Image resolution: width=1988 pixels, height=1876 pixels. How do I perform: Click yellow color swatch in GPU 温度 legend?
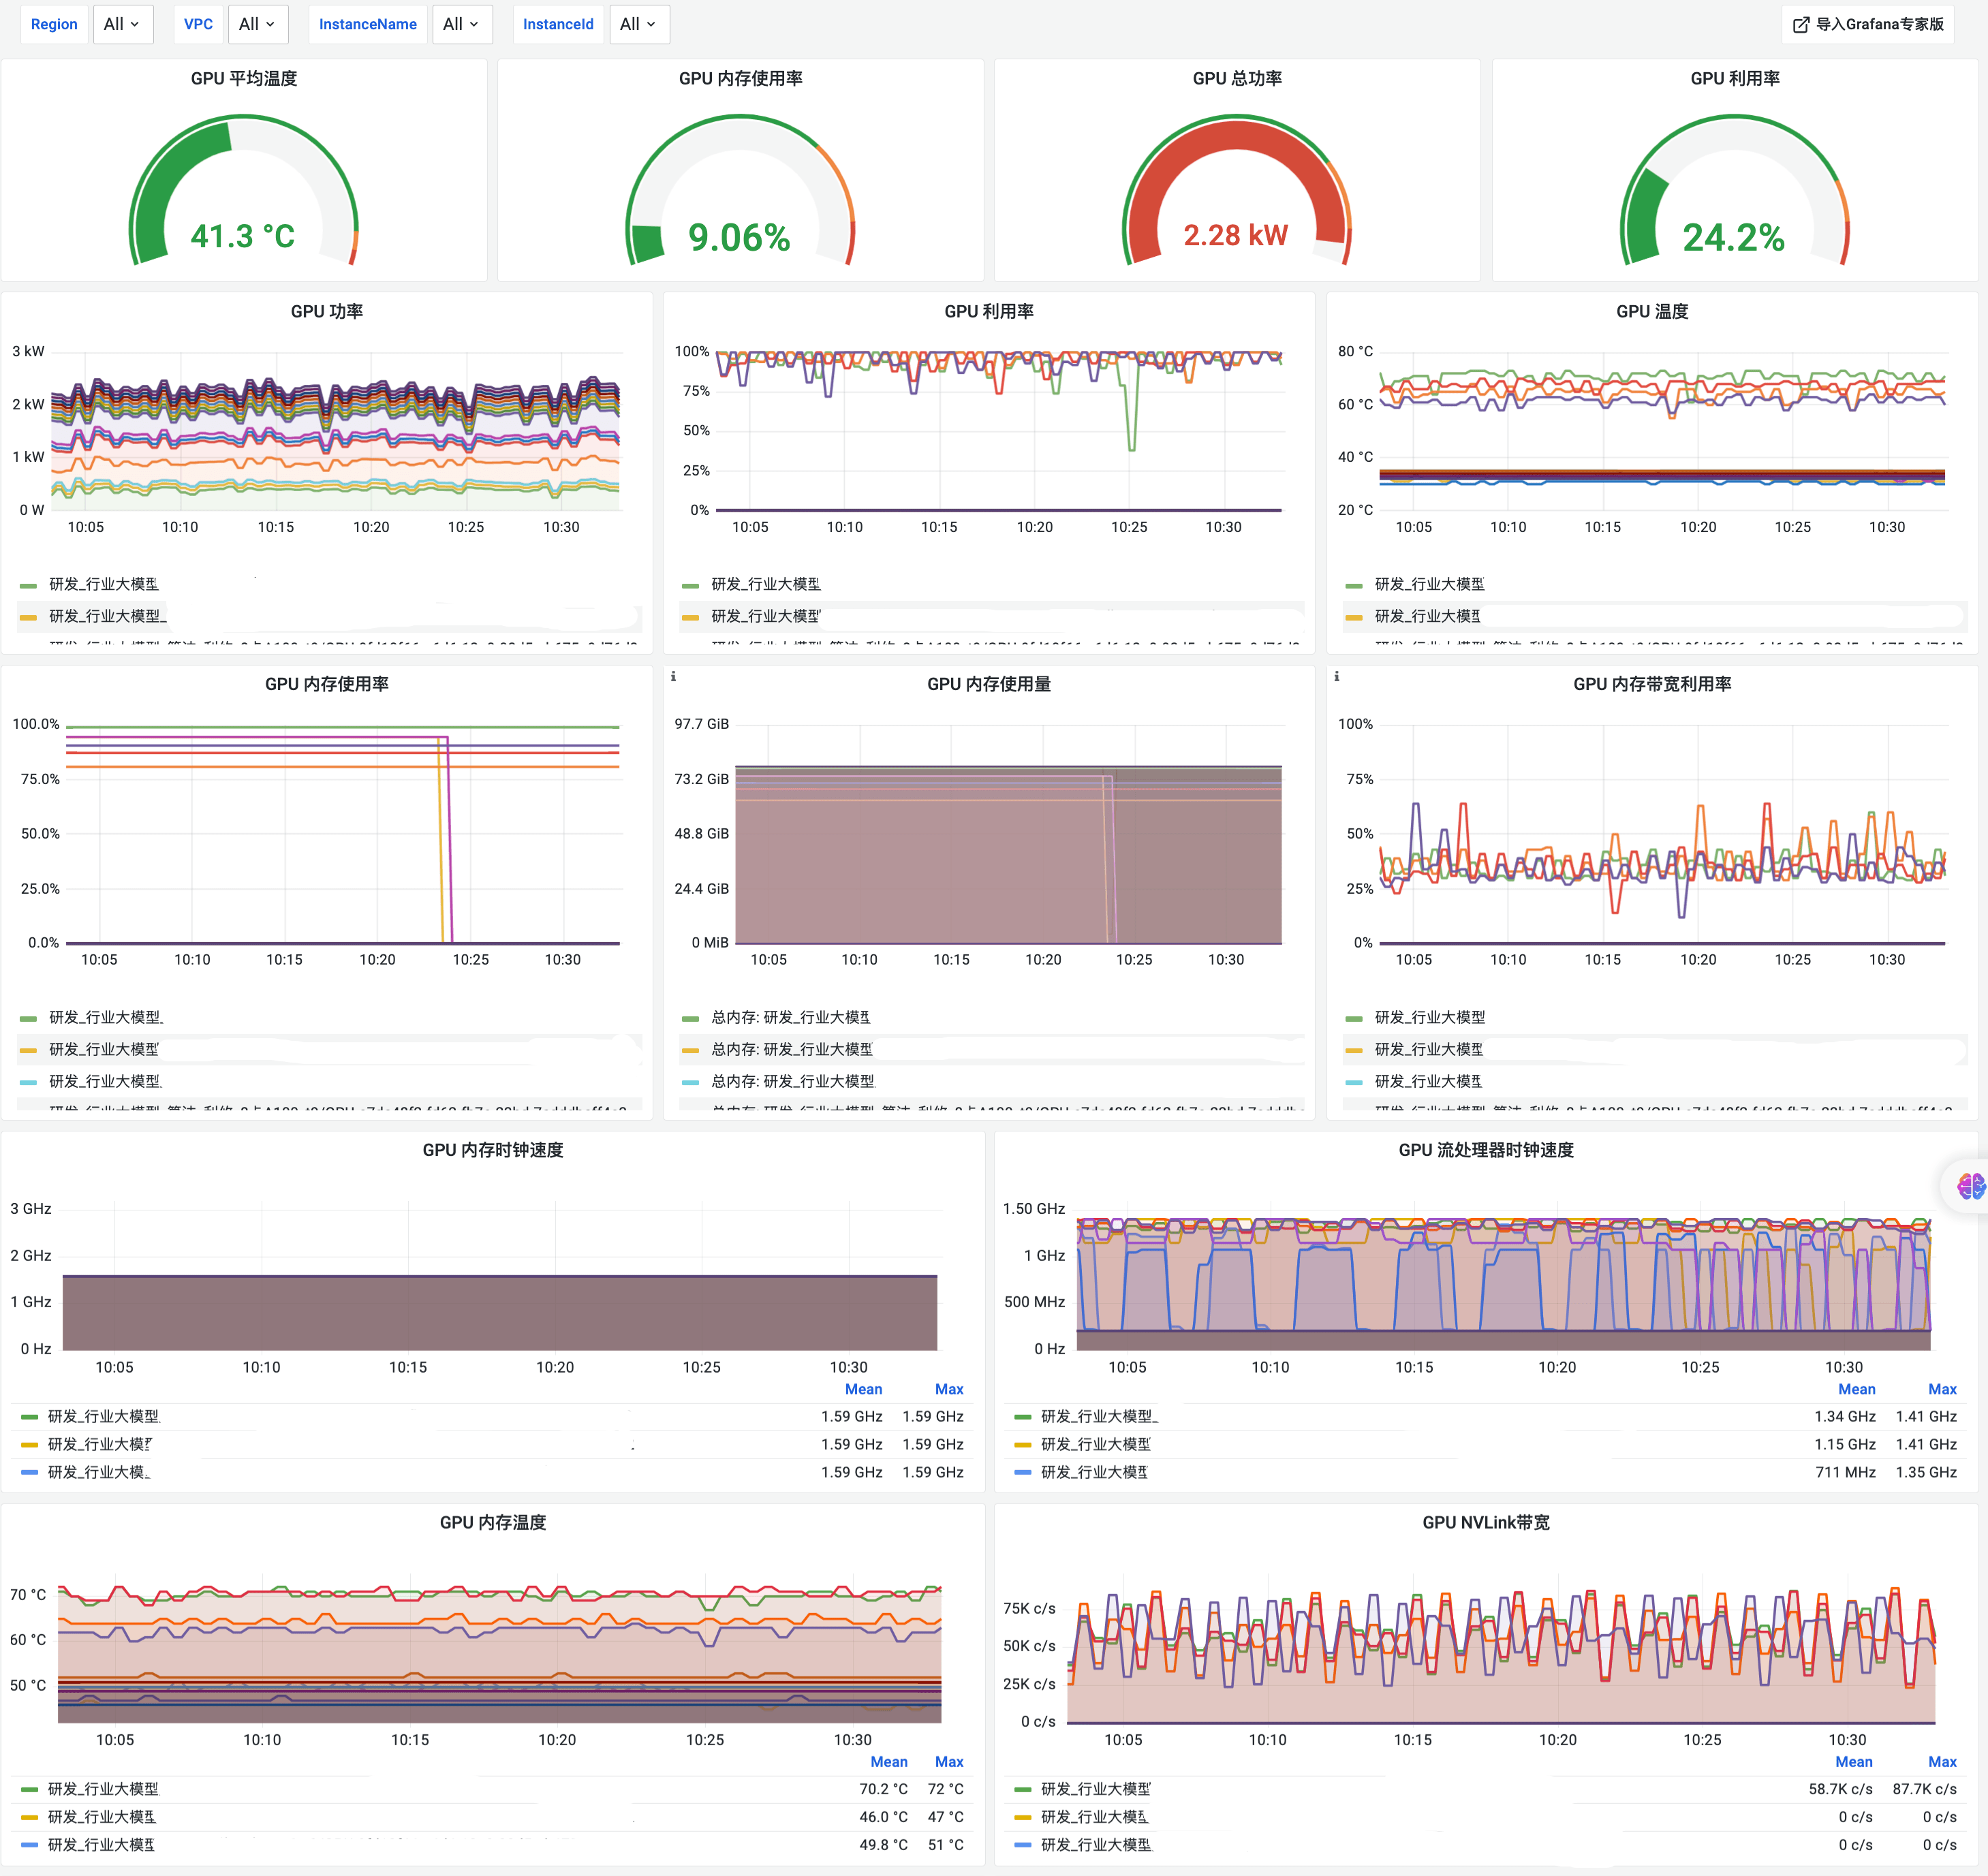point(1354,617)
